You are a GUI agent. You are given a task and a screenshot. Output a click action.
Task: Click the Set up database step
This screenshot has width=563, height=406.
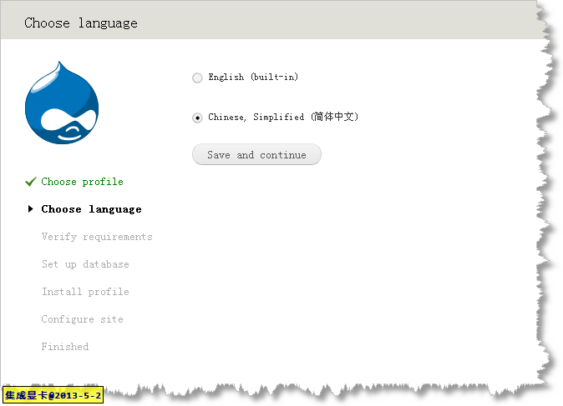pyautogui.click(x=85, y=264)
